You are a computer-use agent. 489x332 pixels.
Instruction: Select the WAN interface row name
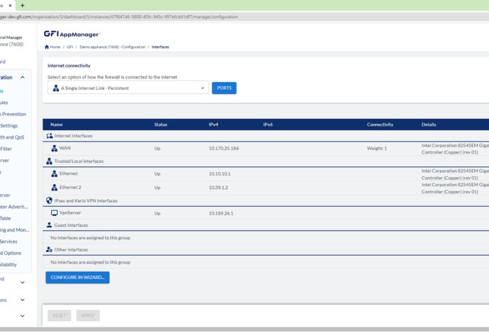65,148
